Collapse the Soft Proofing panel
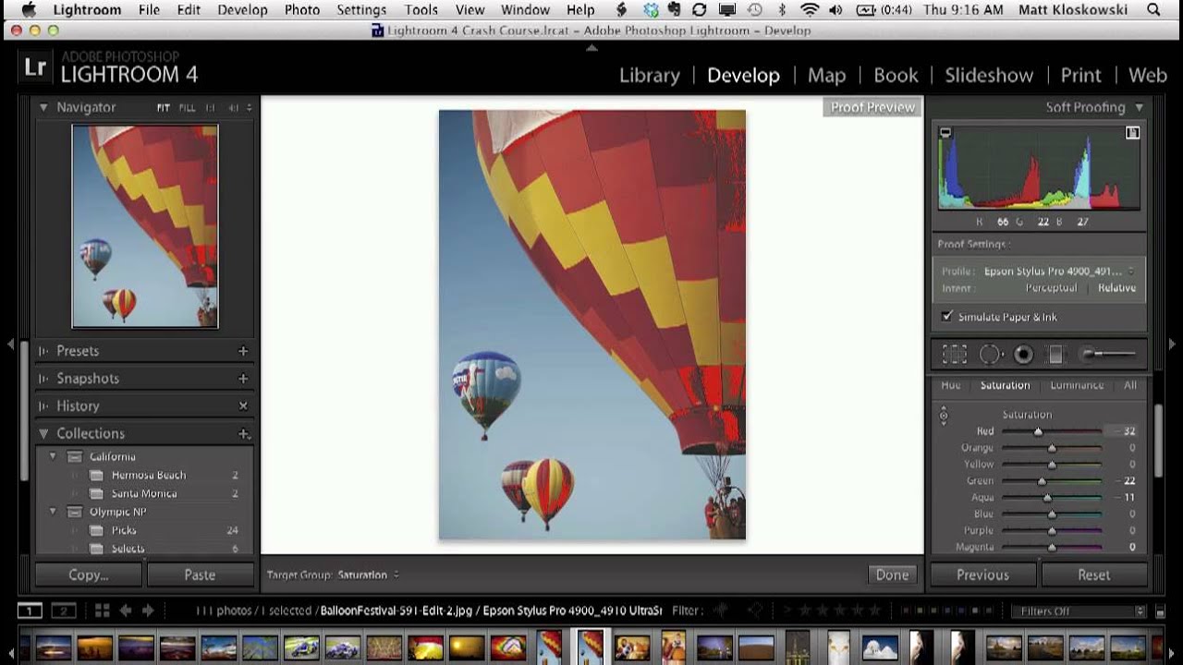The height and width of the screenshot is (665, 1183). 1139,107
